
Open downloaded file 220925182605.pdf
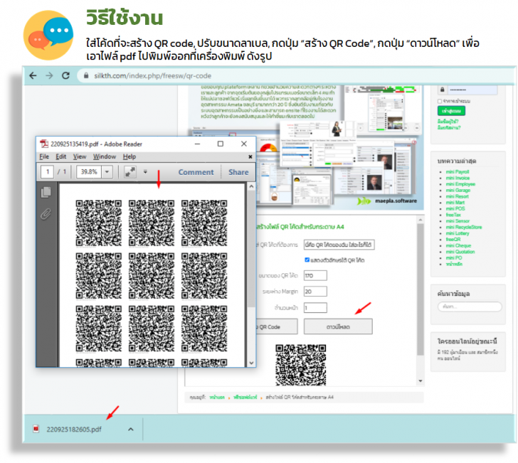click(x=74, y=430)
